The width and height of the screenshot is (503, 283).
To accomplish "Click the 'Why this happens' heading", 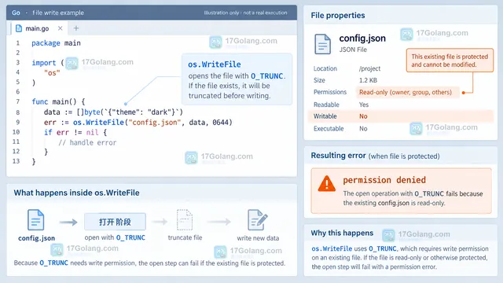I will [342, 233].
